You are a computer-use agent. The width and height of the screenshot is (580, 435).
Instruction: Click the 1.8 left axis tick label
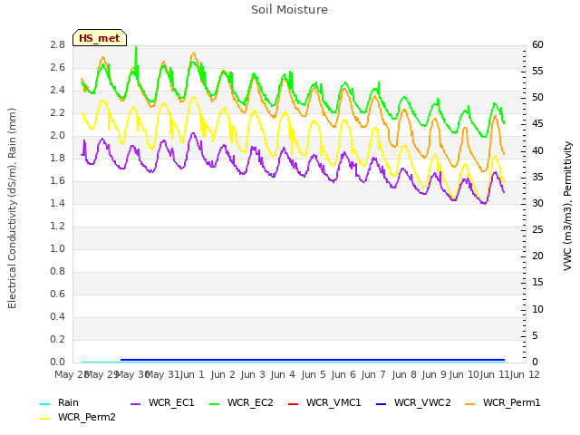[x=57, y=158]
